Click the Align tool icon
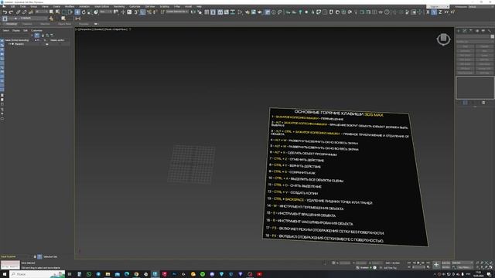The height and width of the screenshot is (278, 495). [x=200, y=12]
